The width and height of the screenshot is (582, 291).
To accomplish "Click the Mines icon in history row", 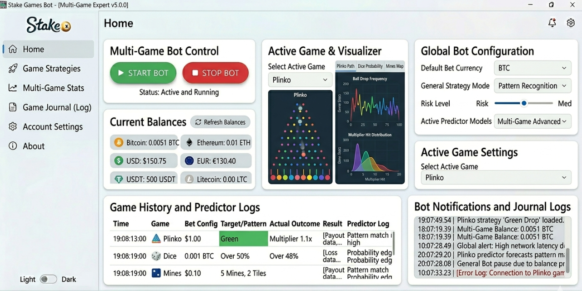I will [x=156, y=273].
